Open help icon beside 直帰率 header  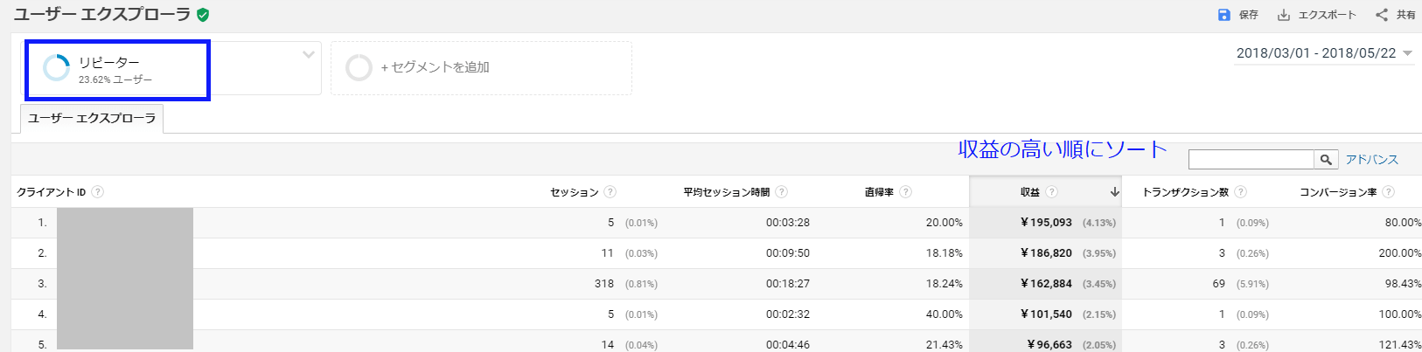906,192
